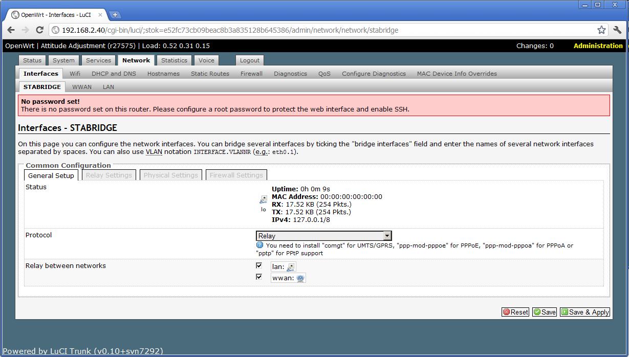This screenshot has width=629, height=357.
Task: Open the System main menu tab
Action: pos(63,60)
